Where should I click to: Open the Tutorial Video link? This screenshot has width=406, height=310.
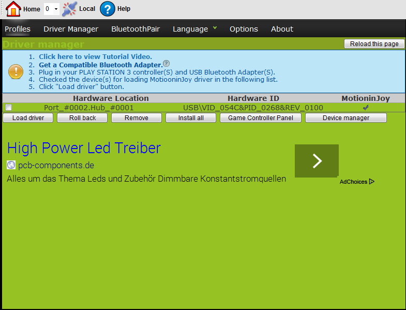point(95,56)
